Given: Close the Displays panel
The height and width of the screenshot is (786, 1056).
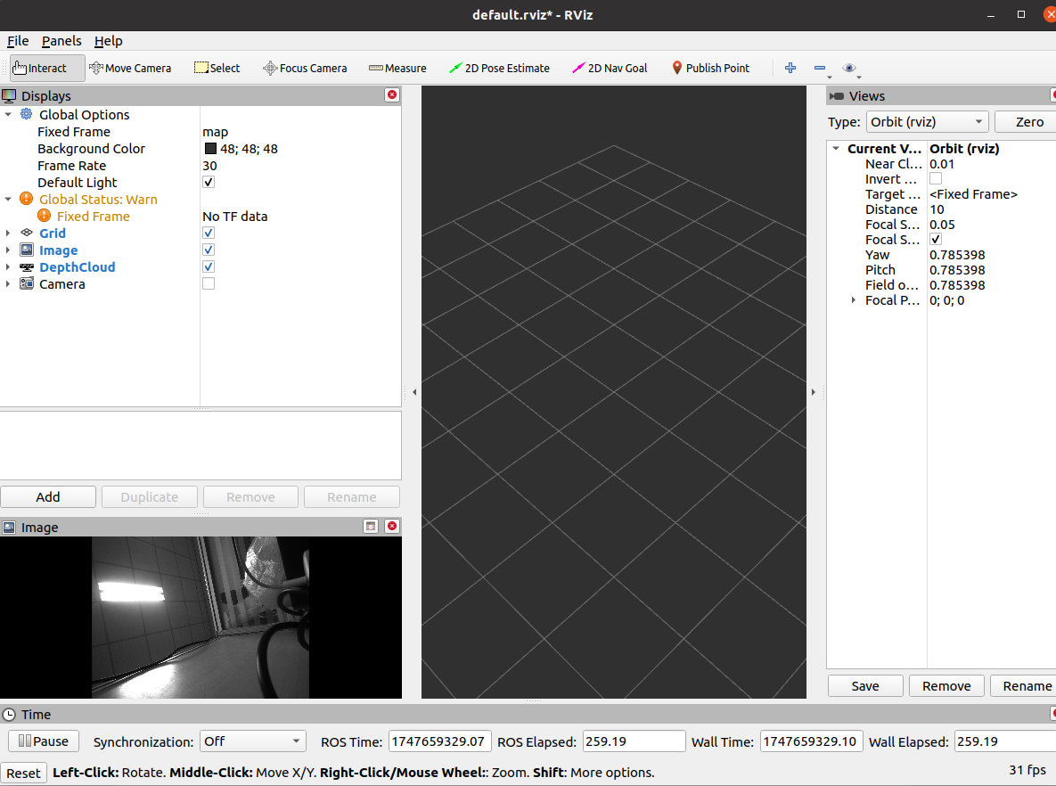Looking at the screenshot, I should [x=392, y=95].
